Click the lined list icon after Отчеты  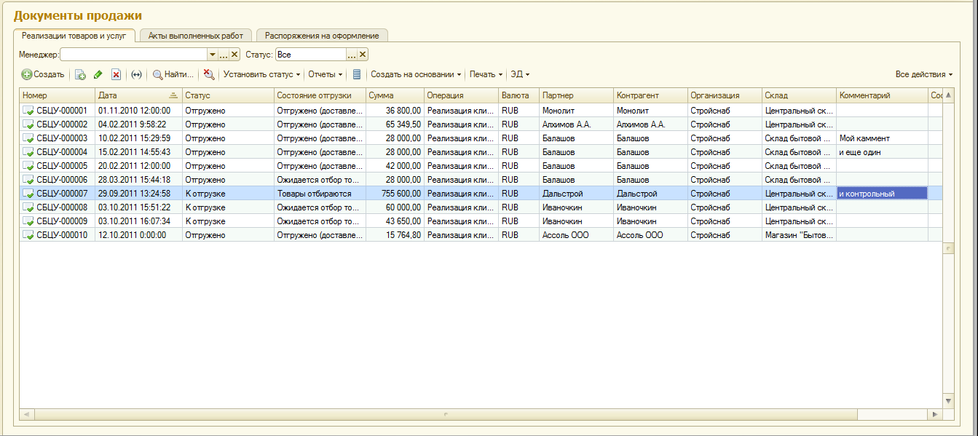point(356,74)
